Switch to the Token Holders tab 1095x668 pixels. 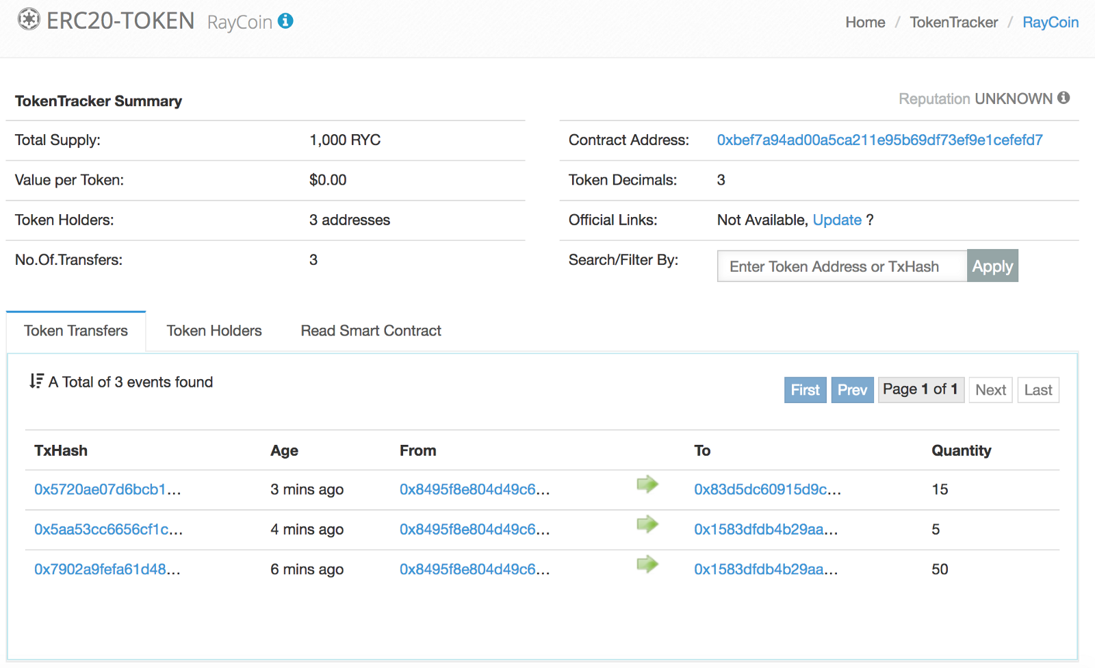tap(214, 331)
